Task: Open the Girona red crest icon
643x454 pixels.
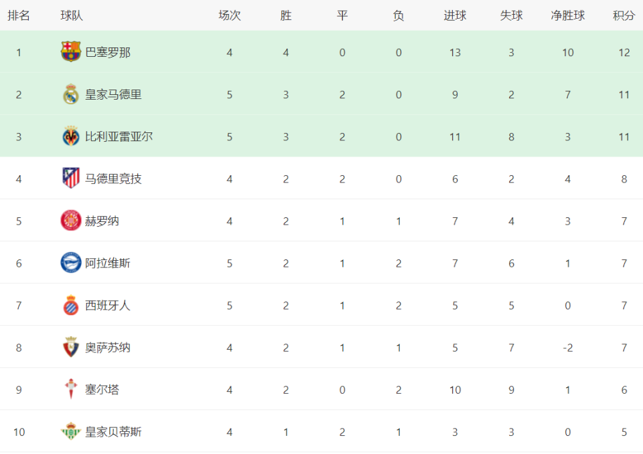Action: 70,221
